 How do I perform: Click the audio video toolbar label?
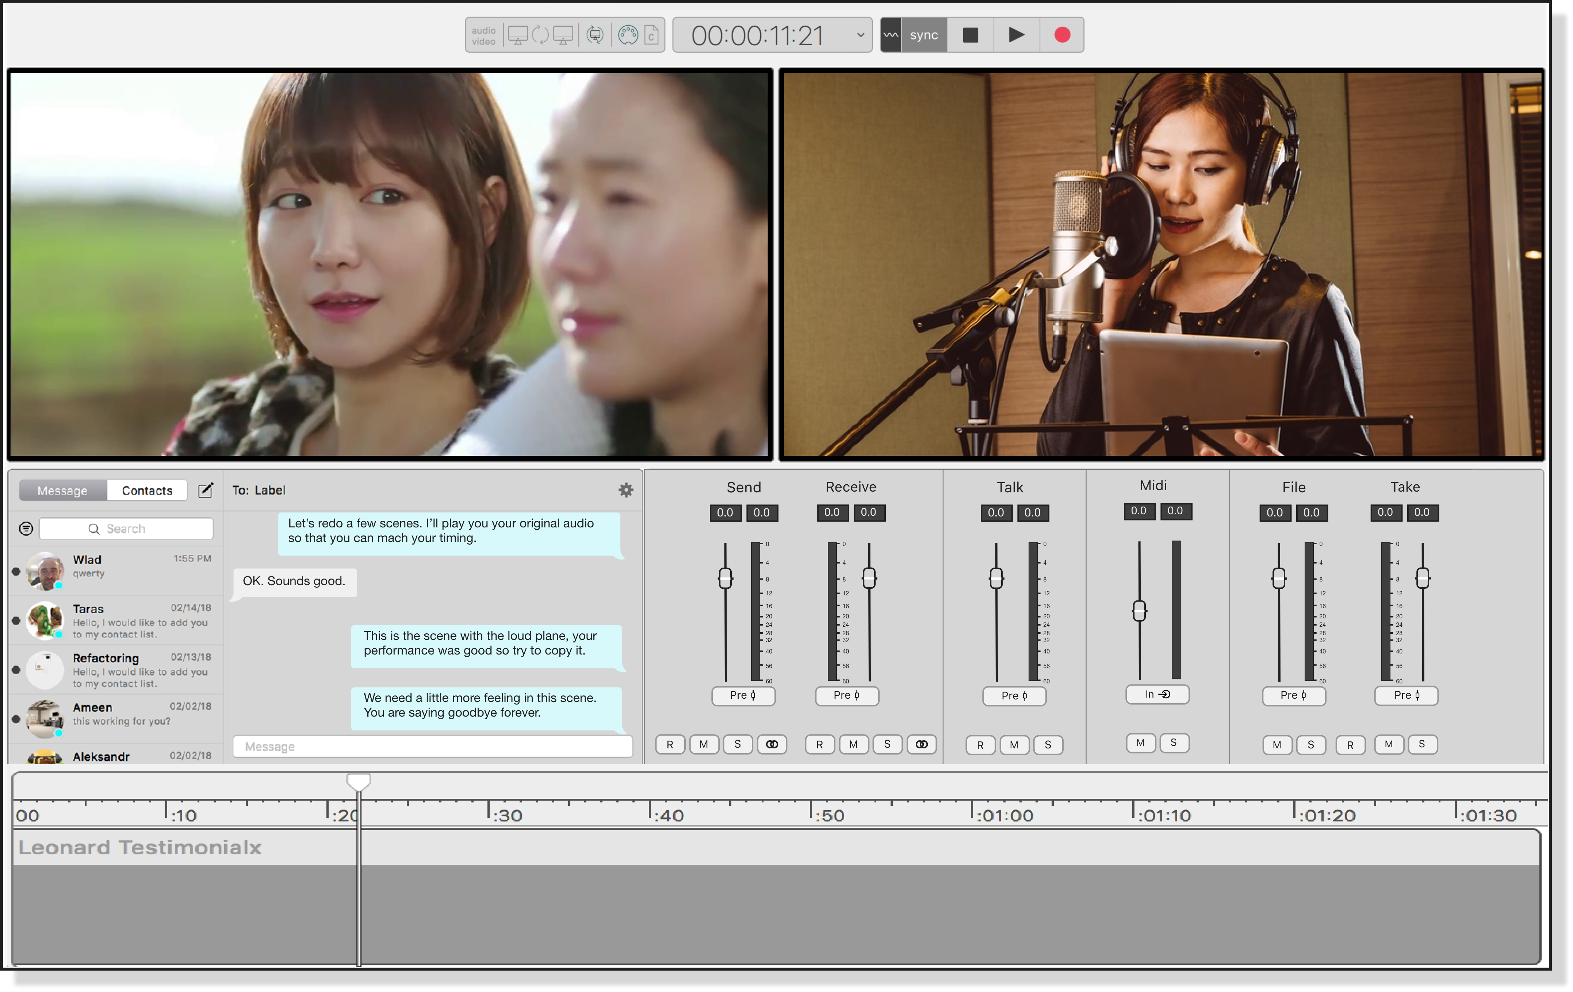pyautogui.click(x=483, y=35)
